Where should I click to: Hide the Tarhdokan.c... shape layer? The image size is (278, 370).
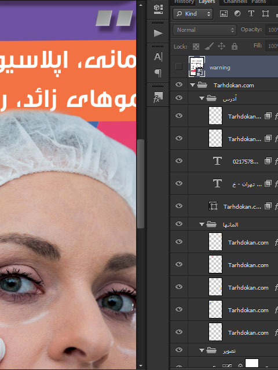(x=179, y=206)
